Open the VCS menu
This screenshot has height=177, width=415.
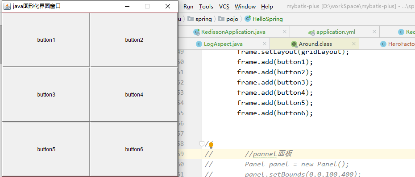tap(224, 7)
